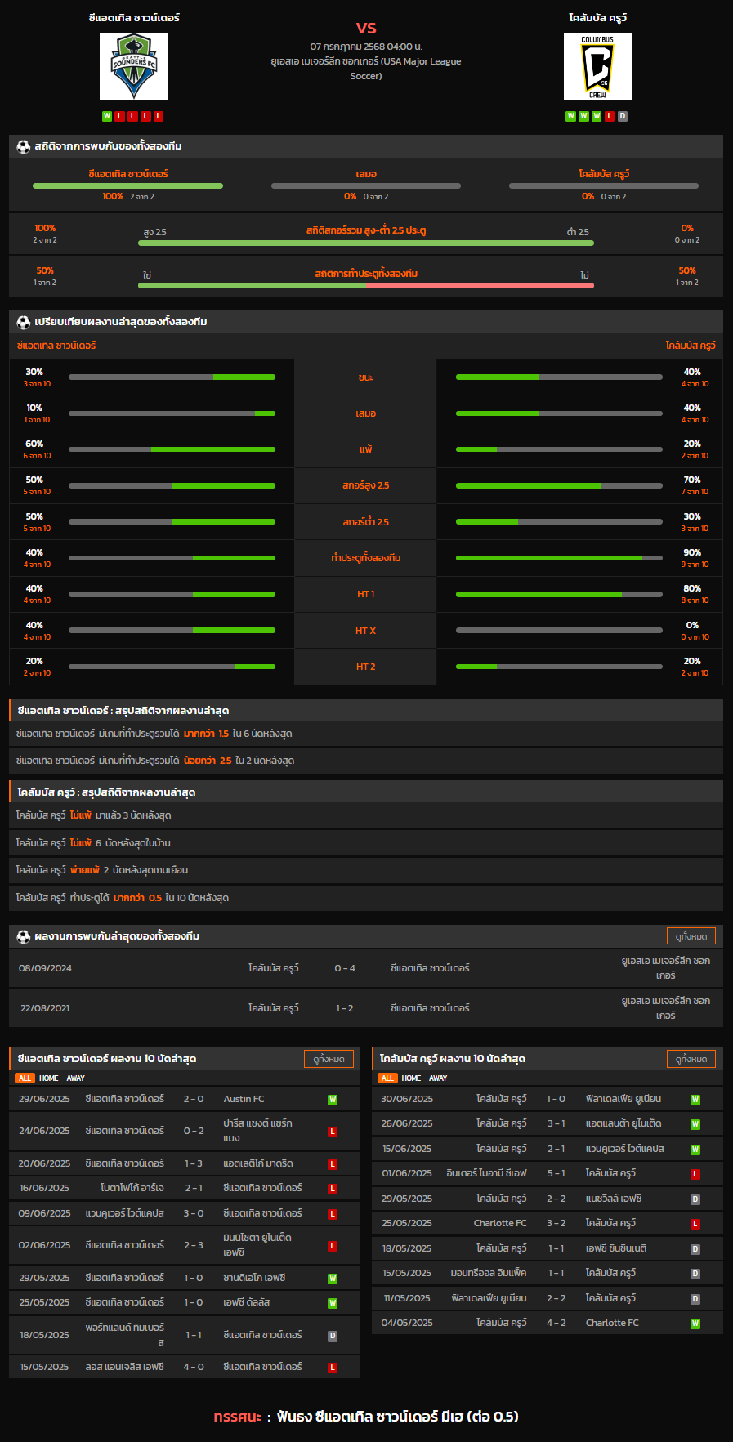Click the 08/09/2024 head-to-head match row
The width and height of the screenshot is (733, 1442).
coord(366,968)
